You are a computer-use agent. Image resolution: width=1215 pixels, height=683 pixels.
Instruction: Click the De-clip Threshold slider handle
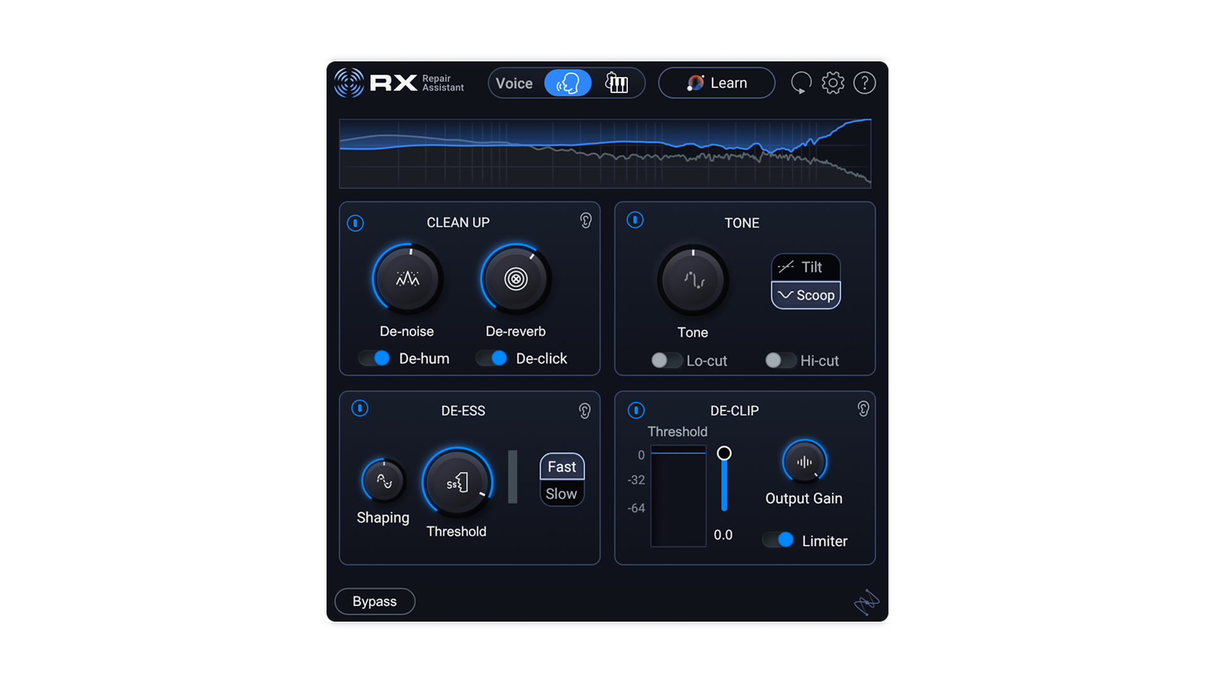724,453
